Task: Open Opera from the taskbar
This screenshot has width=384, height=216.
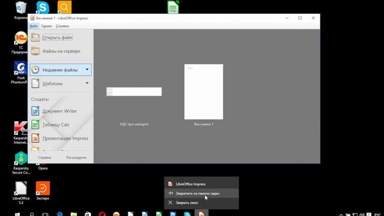Action: [x=102, y=214]
